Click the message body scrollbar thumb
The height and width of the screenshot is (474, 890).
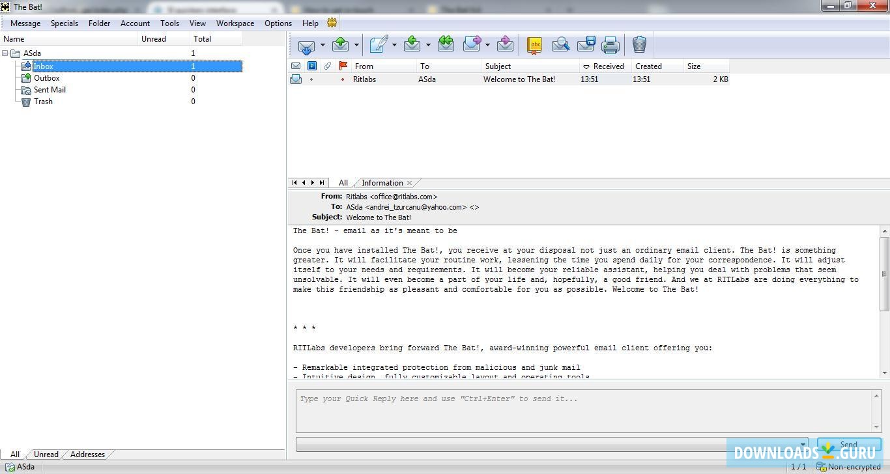(885, 273)
